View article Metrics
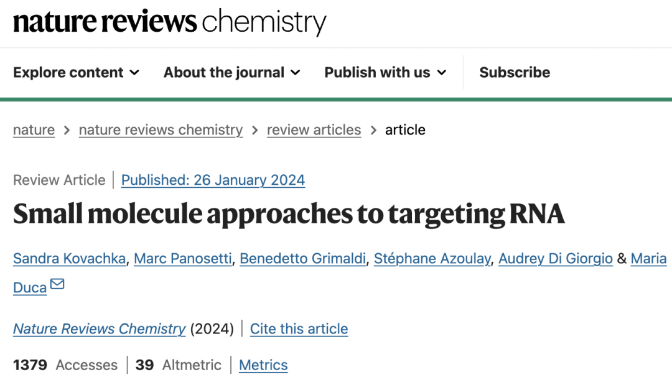672x377 pixels. 263,365
